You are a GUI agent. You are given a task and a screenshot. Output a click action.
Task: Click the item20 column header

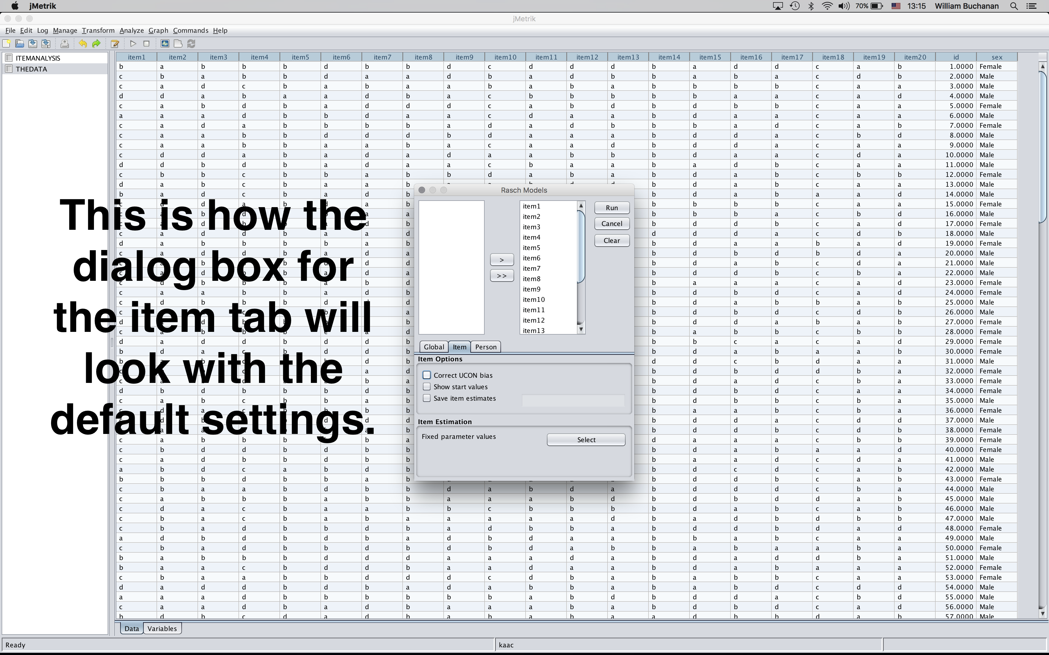[915, 57]
